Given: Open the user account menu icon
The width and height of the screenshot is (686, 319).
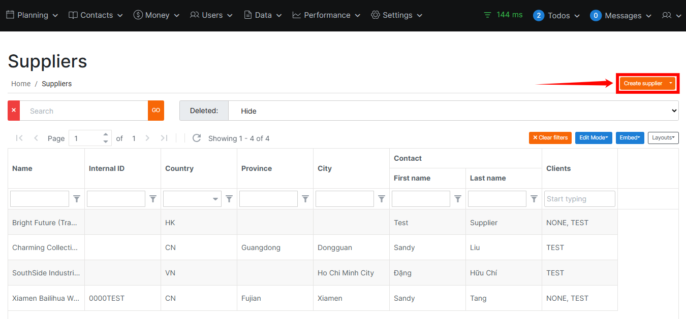Looking at the screenshot, I should pos(671,16).
